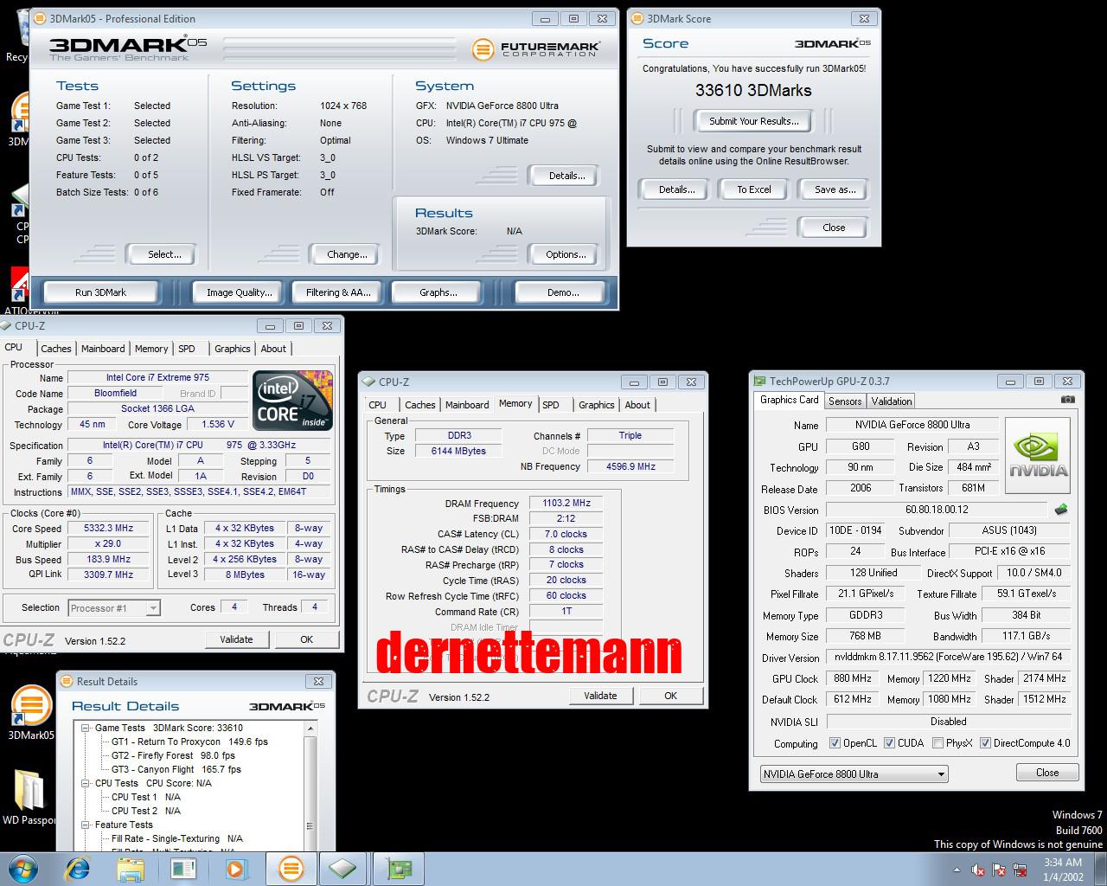
Task: Open the SPD tab in memory CPU-Z window
Action: click(551, 405)
